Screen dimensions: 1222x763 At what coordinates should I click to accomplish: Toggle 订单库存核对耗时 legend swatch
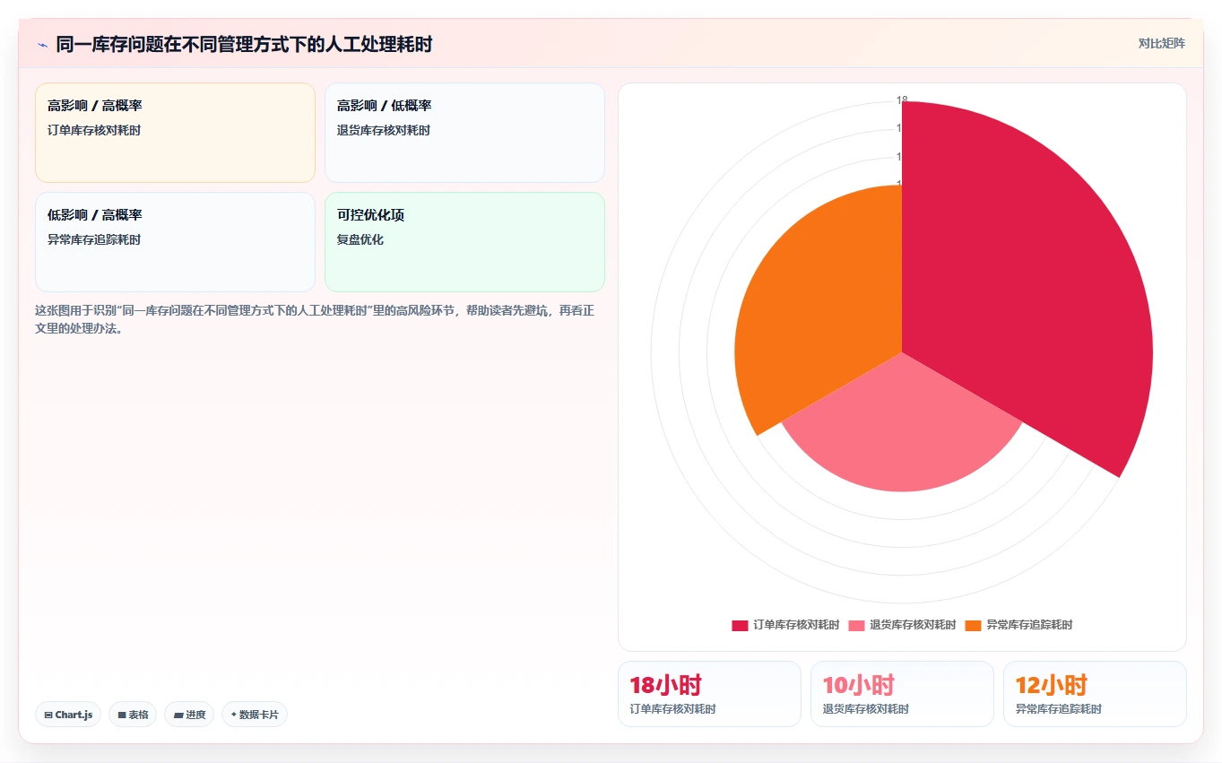740,625
